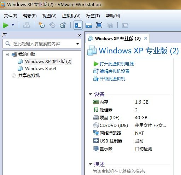181x175 pixels.
Task: Select 我的电脑 in the library tree
Action: tap(27, 54)
